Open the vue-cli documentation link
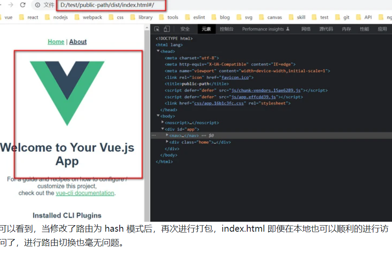The height and width of the screenshot is (255, 392). [x=85, y=193]
